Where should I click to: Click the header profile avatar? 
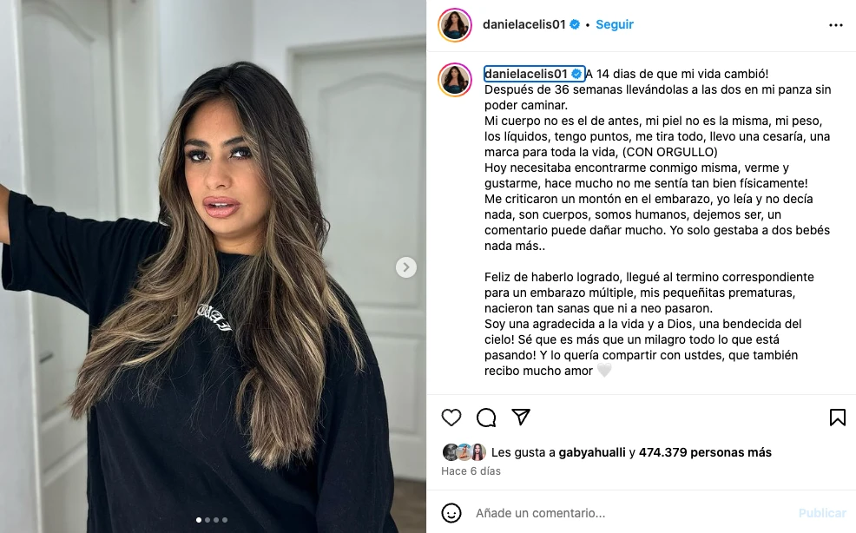(x=455, y=24)
